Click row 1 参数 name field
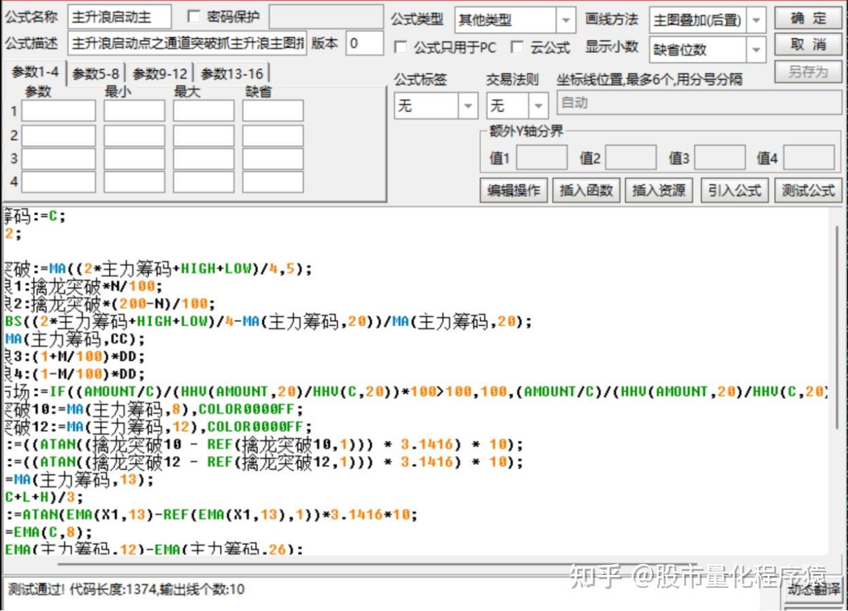Screen dimensions: 848x611 click(x=59, y=111)
